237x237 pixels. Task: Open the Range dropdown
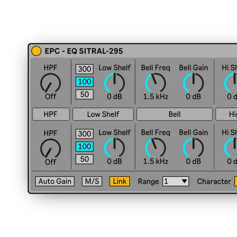tap(176, 181)
